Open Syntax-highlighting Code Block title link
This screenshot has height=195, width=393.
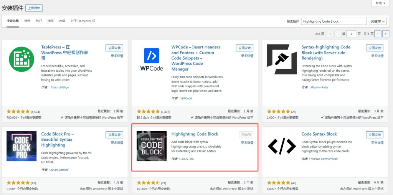pyautogui.click(x=326, y=53)
